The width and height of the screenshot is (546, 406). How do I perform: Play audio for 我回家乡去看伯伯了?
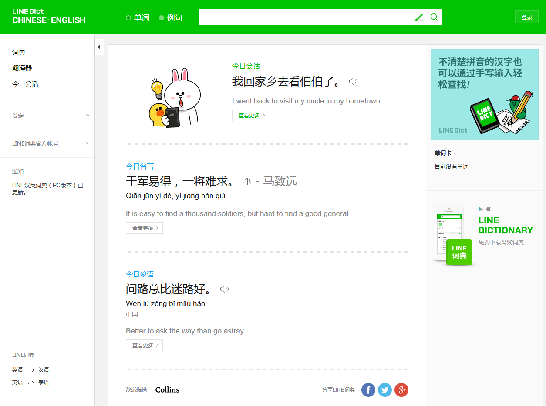353,81
